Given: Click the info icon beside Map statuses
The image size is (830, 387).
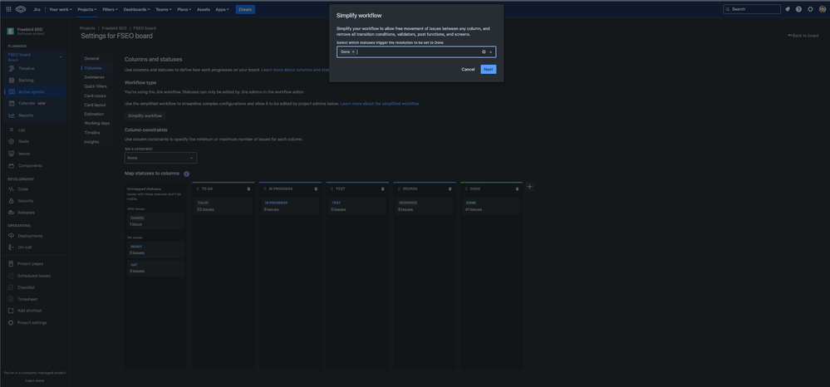Looking at the screenshot, I should click(187, 174).
